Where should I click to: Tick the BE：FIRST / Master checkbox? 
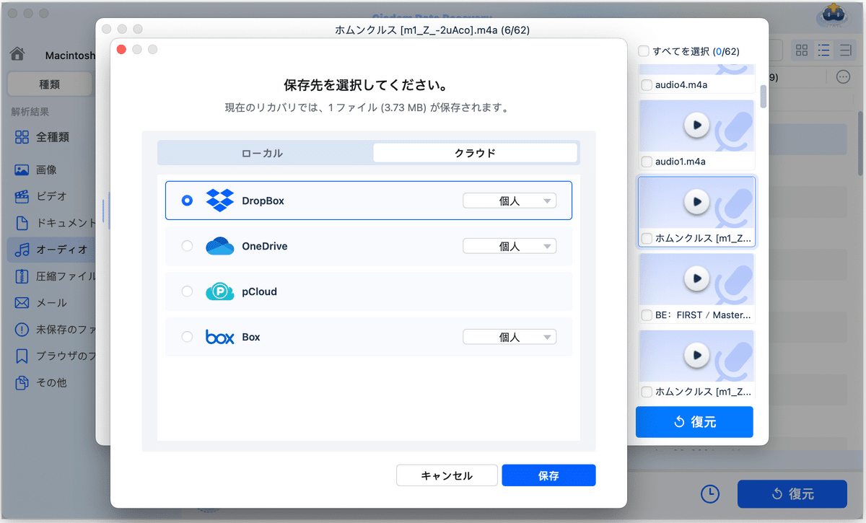[x=647, y=315]
